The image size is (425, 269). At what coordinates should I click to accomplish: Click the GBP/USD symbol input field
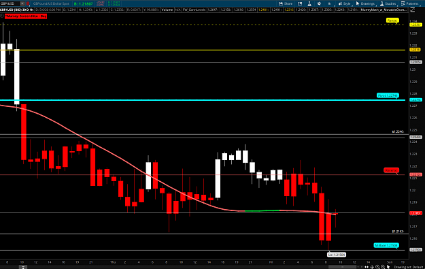pos(10,3)
